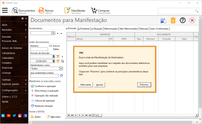202x124 pixels.
Task: Open Destinatário dropdown list
Action: (x=53, y=33)
